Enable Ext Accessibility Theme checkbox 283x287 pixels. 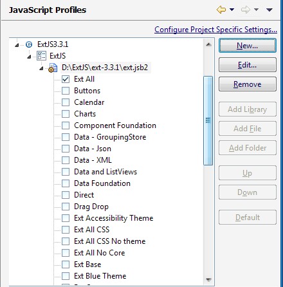coord(66,218)
